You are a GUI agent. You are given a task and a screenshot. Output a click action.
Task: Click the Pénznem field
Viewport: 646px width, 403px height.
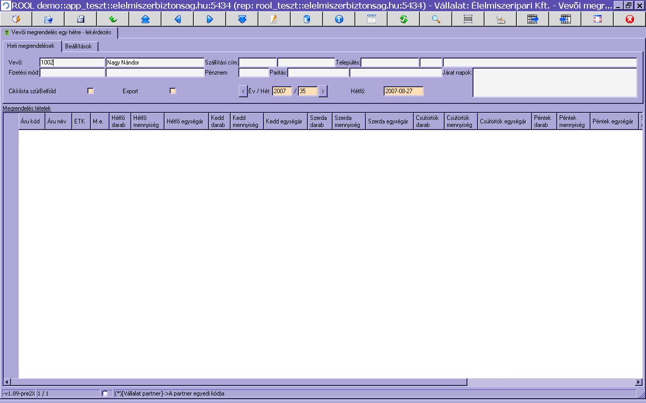tap(254, 73)
